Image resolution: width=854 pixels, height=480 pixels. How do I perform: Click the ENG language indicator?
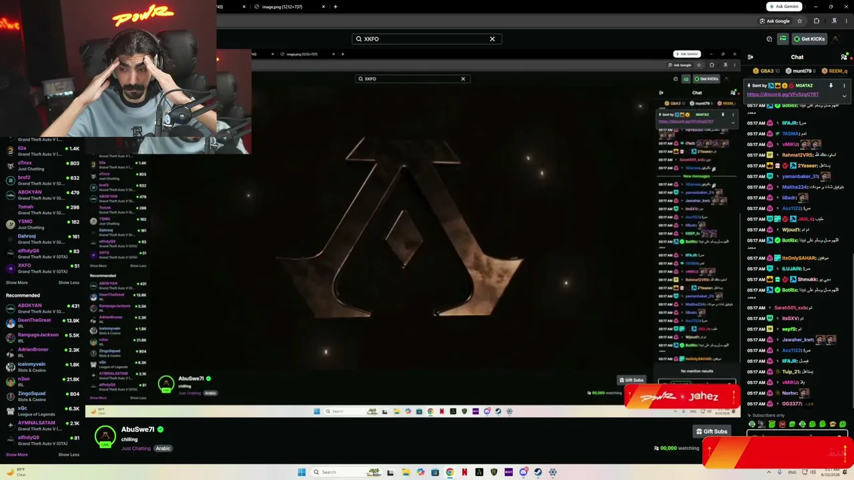(792, 472)
